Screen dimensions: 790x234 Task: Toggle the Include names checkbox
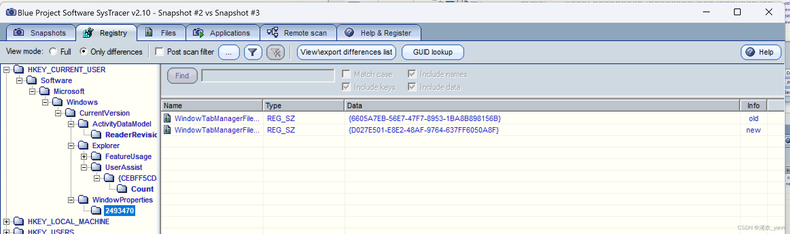(x=412, y=74)
